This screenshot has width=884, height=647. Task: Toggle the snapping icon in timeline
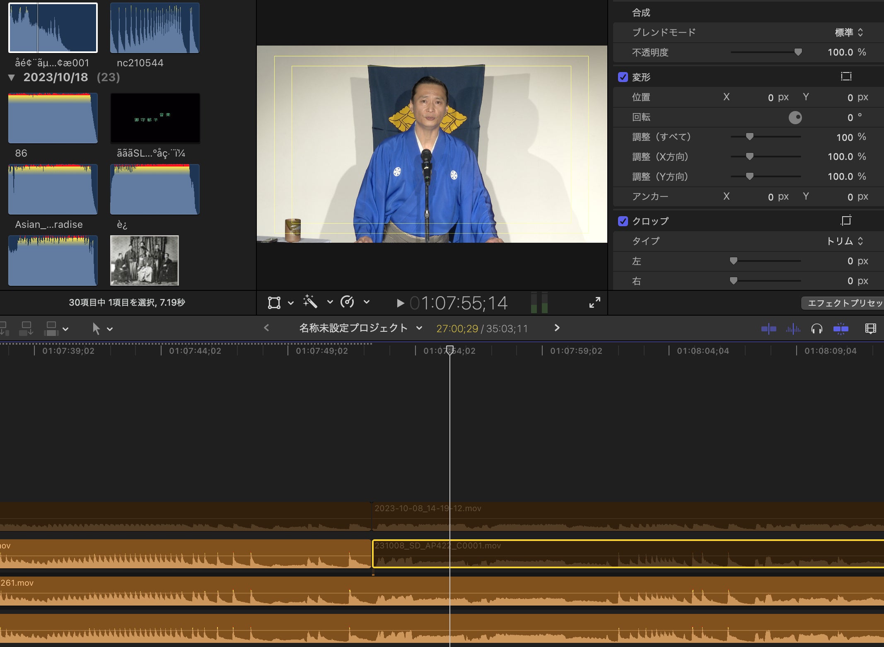click(x=841, y=329)
